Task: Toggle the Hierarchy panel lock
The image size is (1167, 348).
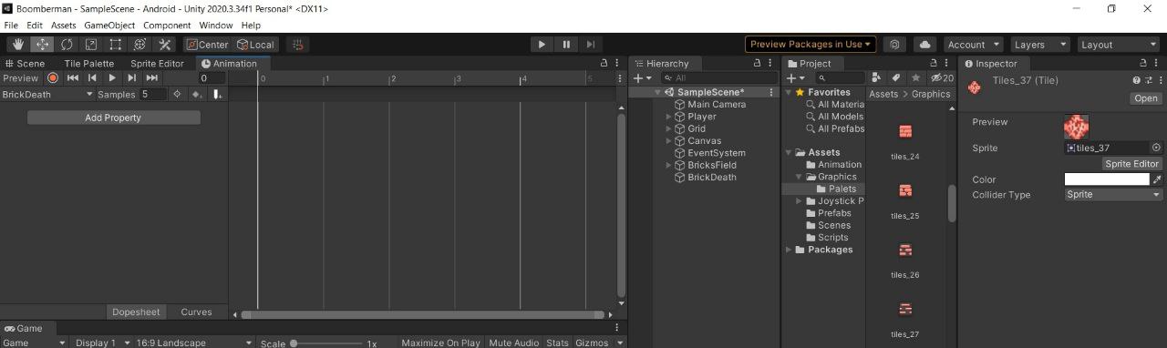Action: (757, 64)
